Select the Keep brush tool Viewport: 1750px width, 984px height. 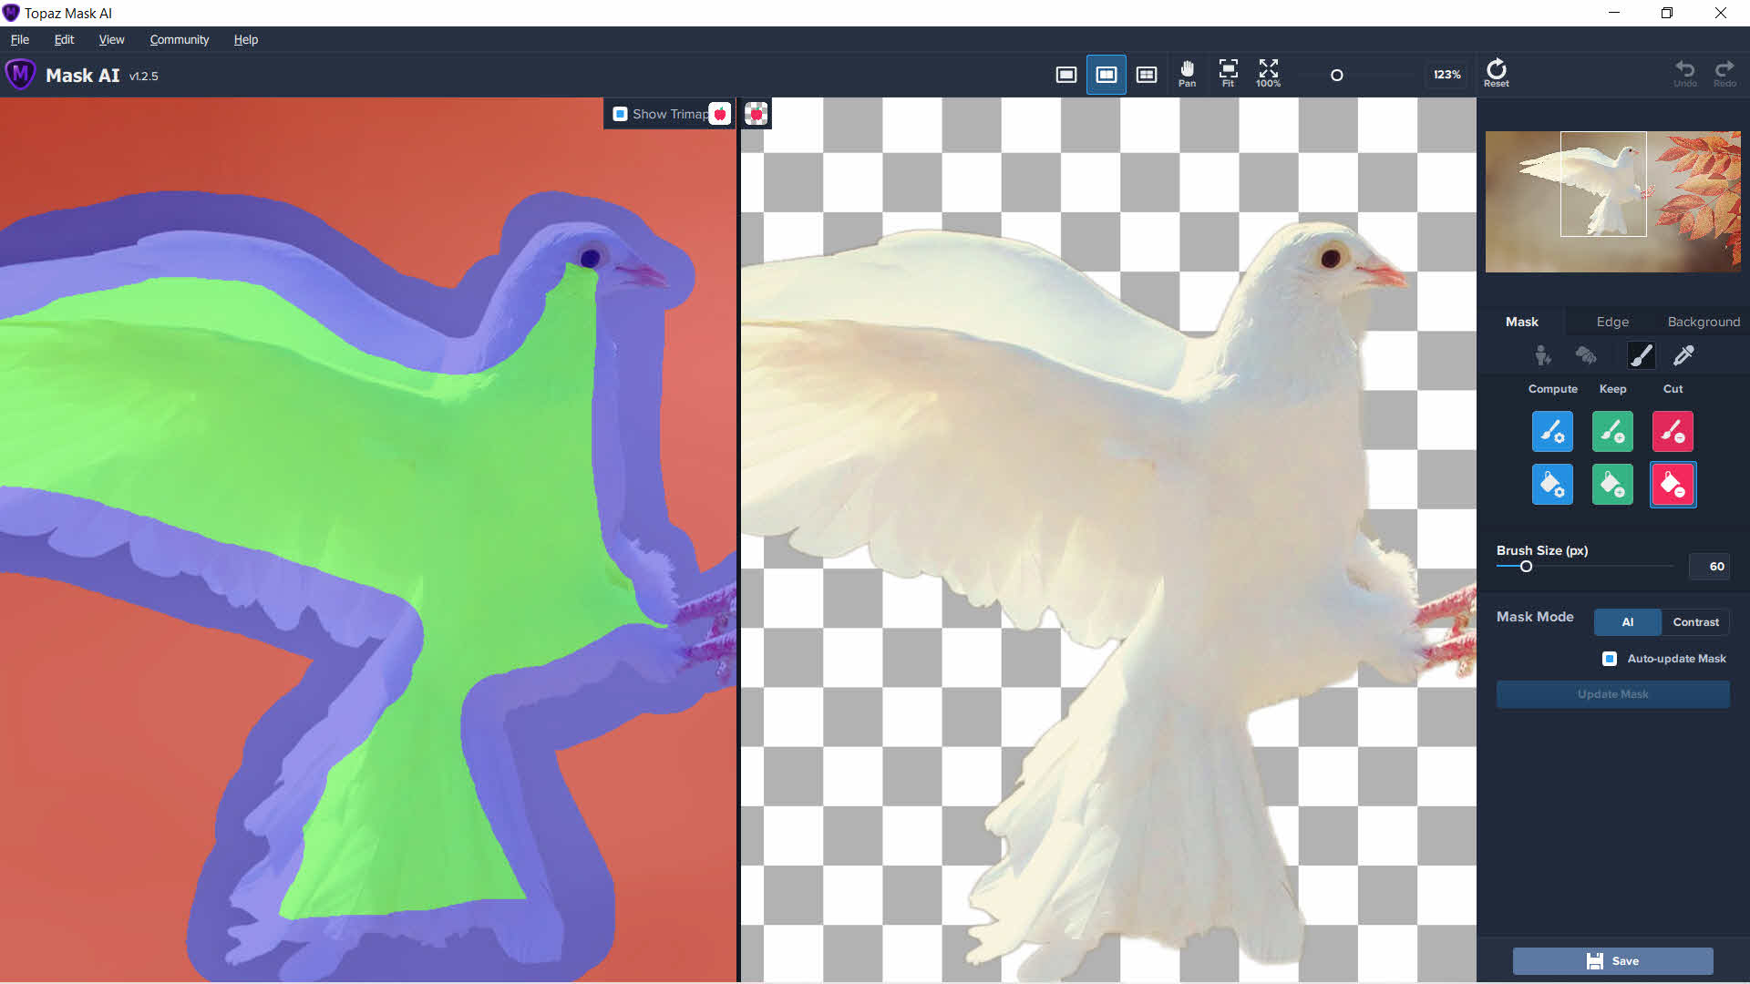pos(1612,432)
